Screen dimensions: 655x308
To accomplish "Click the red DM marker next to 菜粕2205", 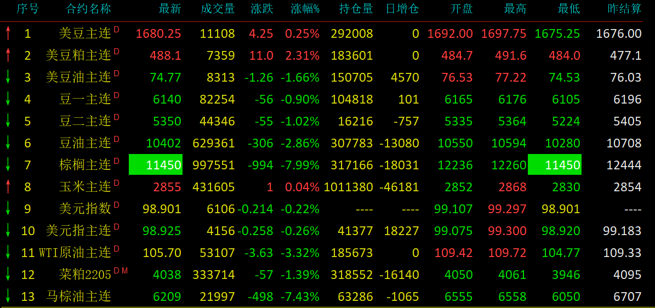I will [x=121, y=271].
